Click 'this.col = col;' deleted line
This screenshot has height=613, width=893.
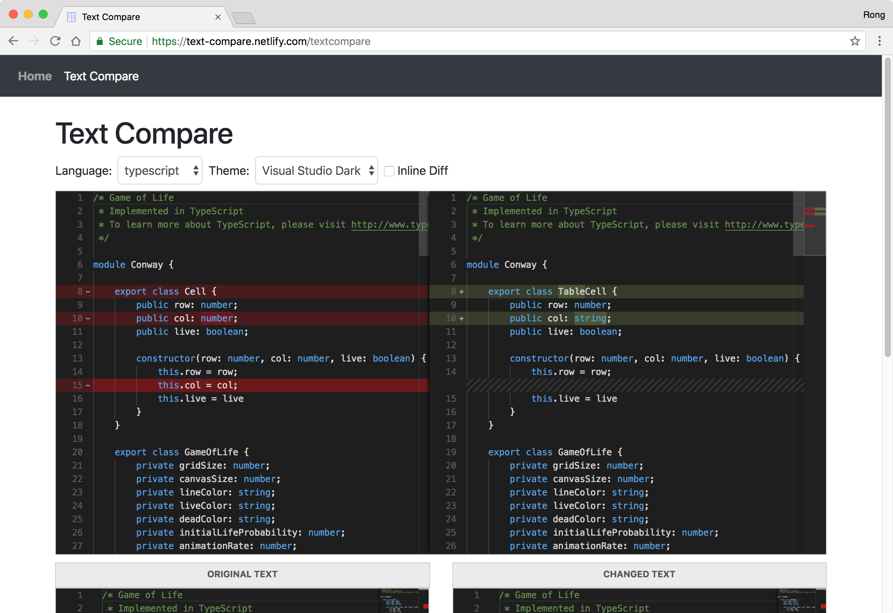(x=198, y=385)
